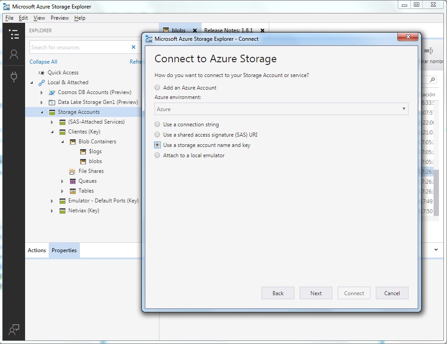447x344 pixels.
Task: Click the Tables icon
Action: tap(73, 191)
